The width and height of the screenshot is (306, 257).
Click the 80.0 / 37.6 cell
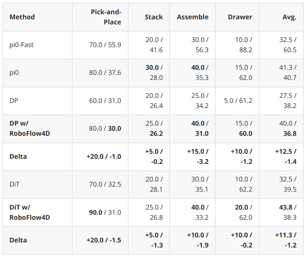[x=105, y=73]
